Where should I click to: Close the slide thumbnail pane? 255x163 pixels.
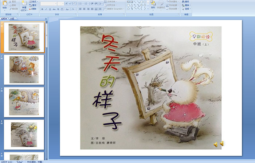pos(46,19)
